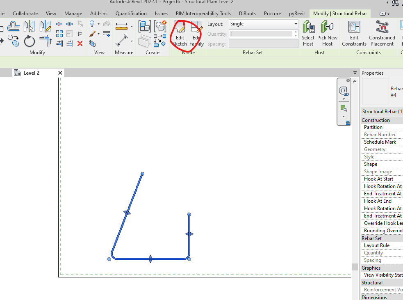Open the Layout dropdown showing Single
Viewport: 403px width, 300px height.
coord(264,24)
